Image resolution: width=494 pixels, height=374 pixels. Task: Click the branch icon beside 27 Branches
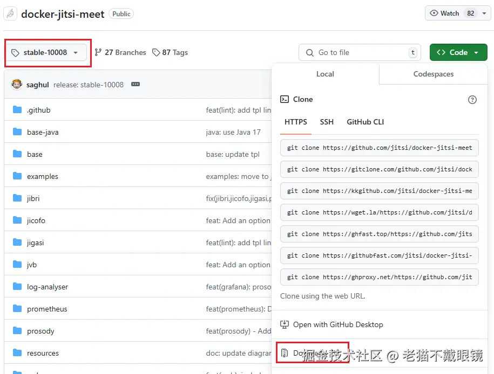click(98, 52)
